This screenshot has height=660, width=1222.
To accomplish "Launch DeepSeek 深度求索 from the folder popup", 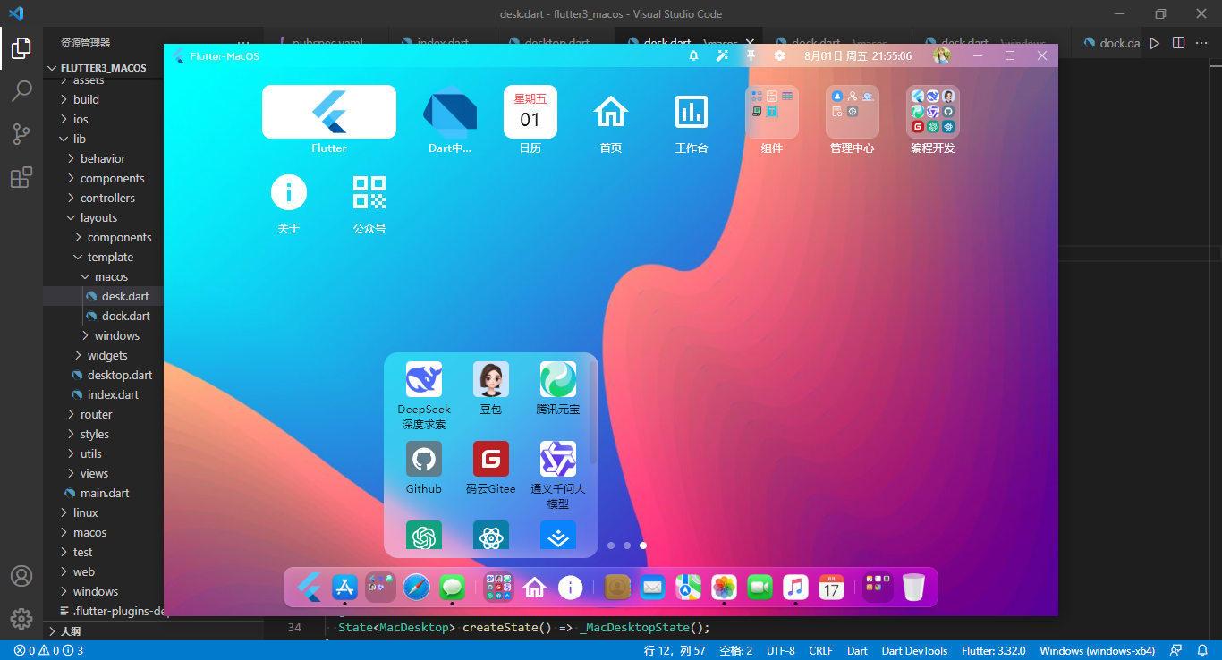I will click(x=424, y=379).
